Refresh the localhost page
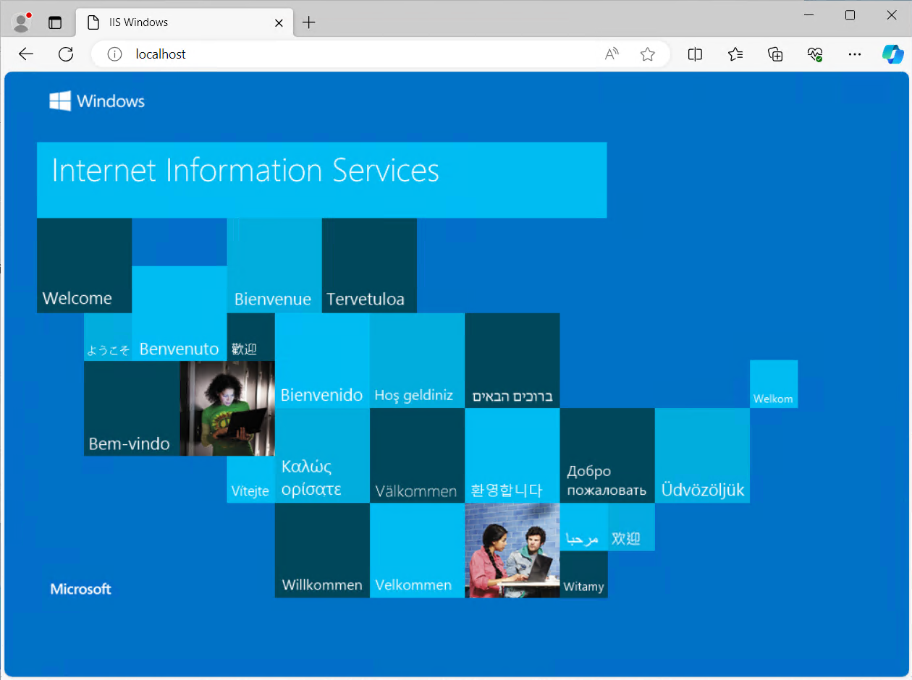 [x=66, y=54]
